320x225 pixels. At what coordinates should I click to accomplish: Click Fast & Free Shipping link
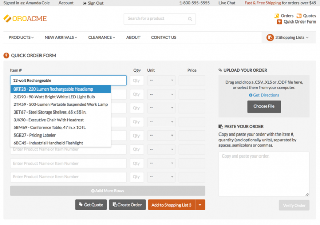click(x=263, y=3)
